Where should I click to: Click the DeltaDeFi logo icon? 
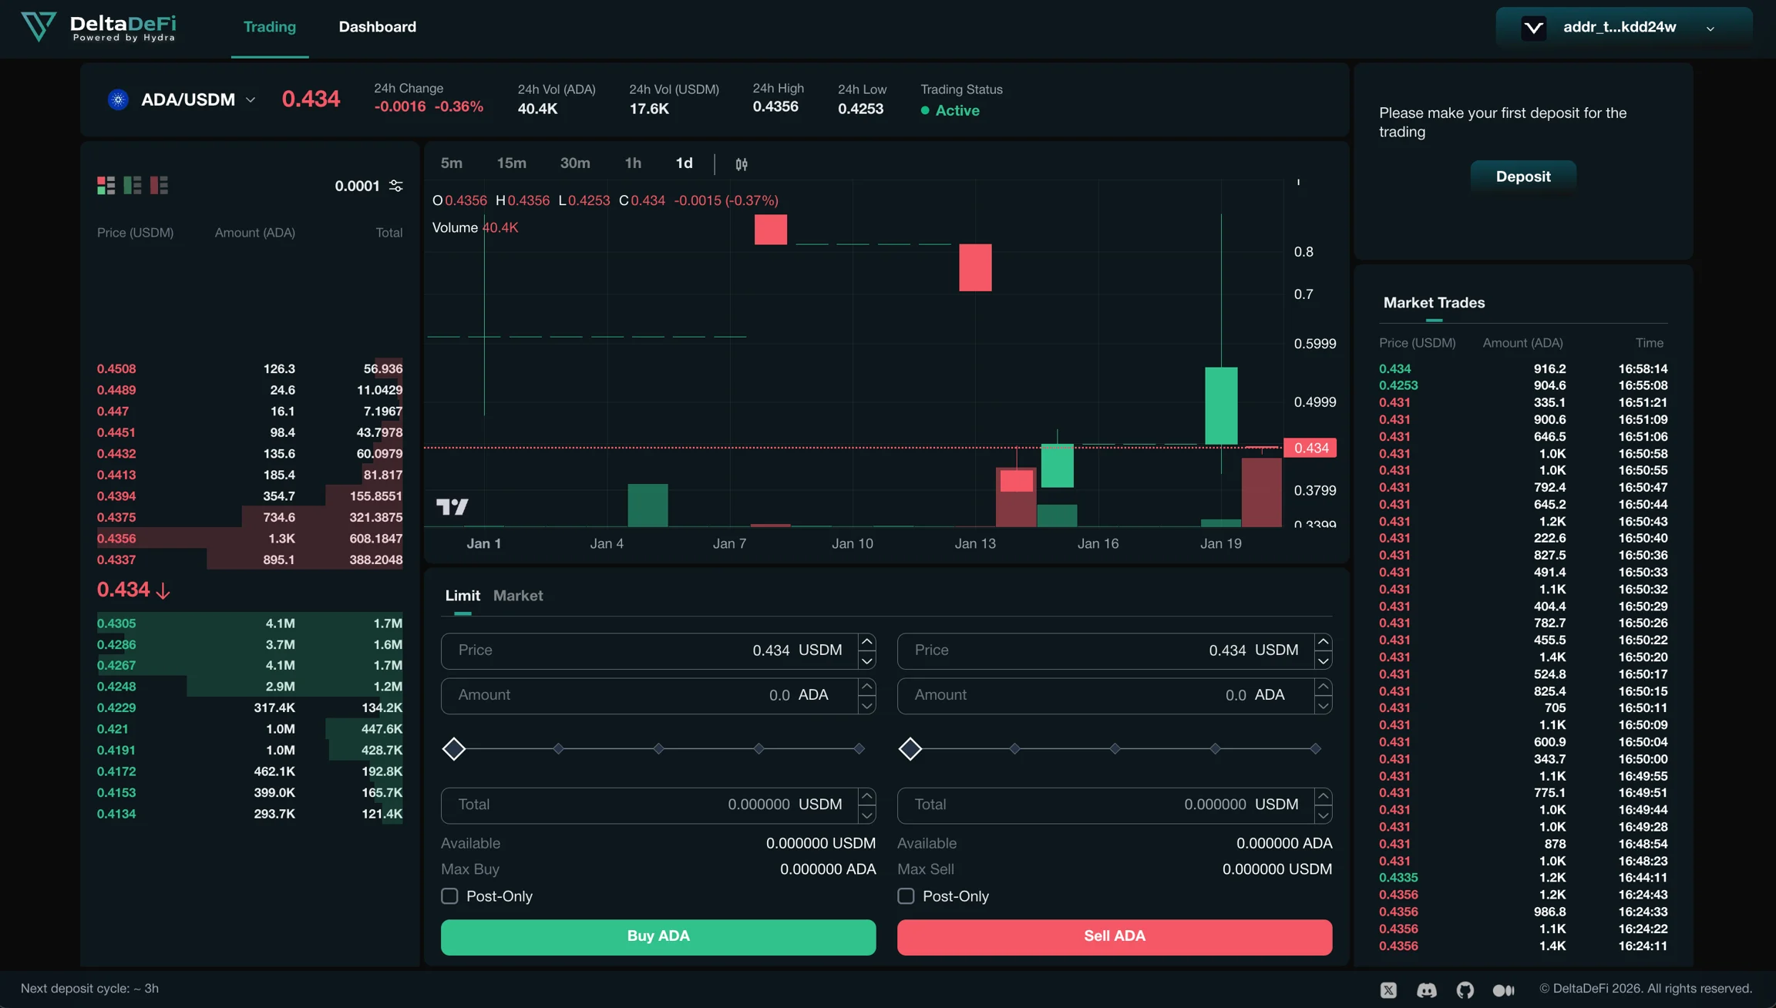coord(39,27)
